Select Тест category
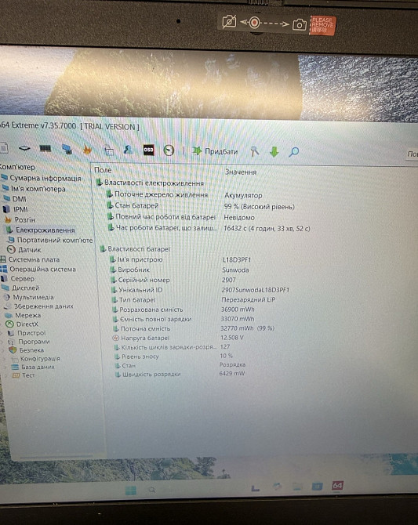 (24, 375)
